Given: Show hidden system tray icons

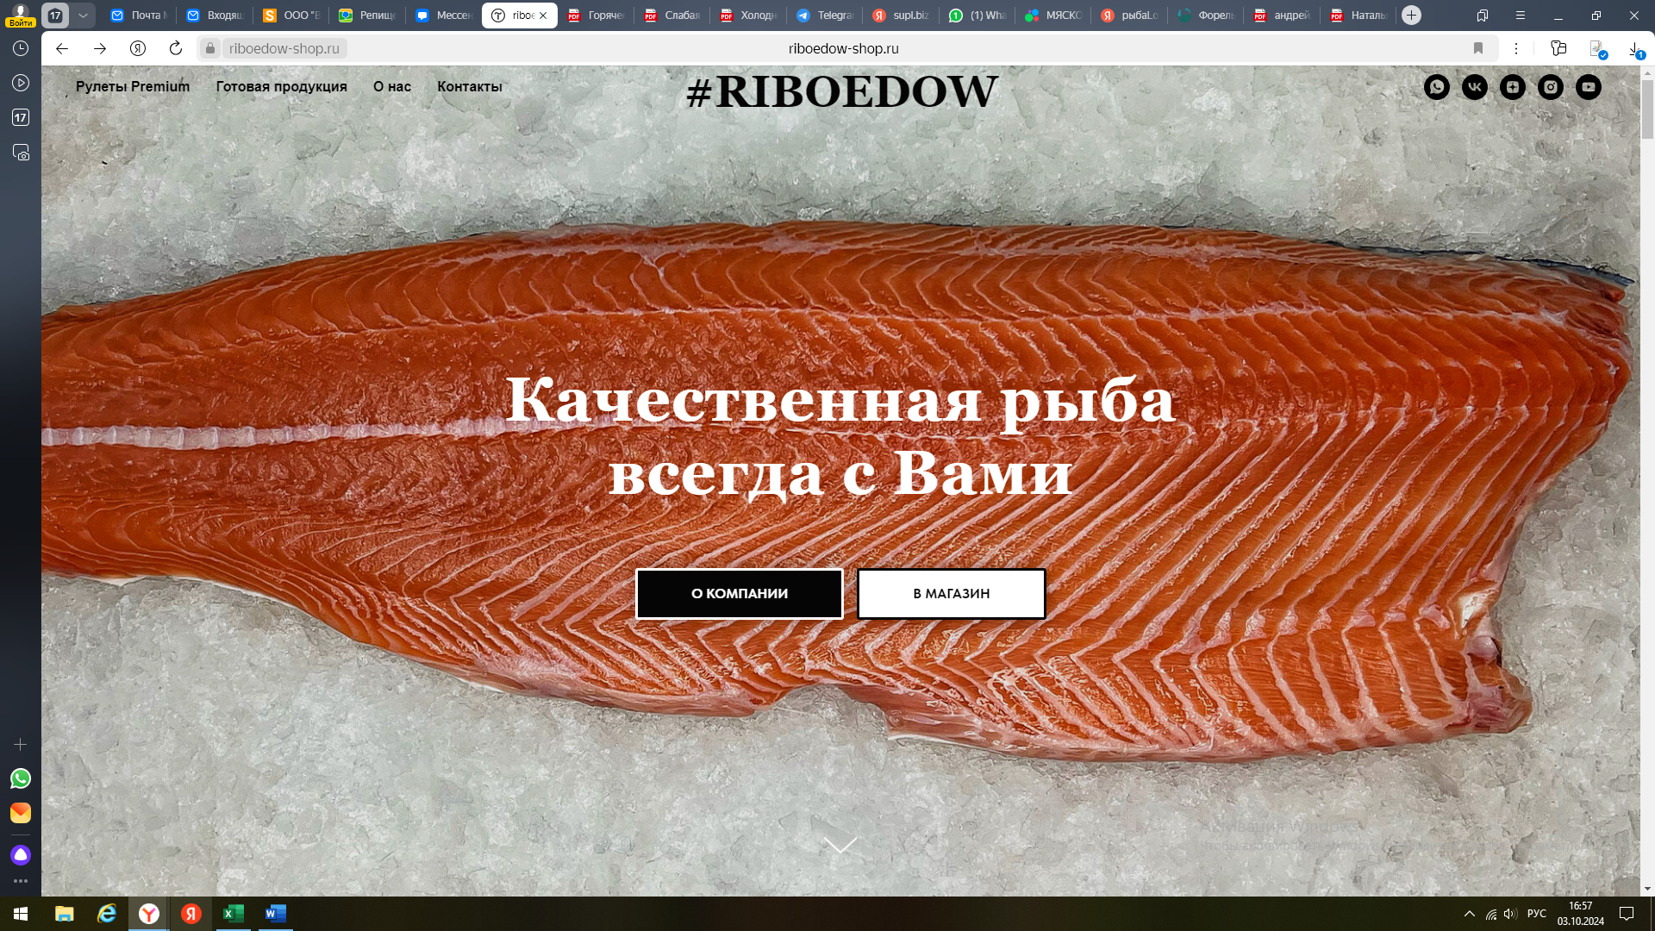Looking at the screenshot, I should 1470,914.
